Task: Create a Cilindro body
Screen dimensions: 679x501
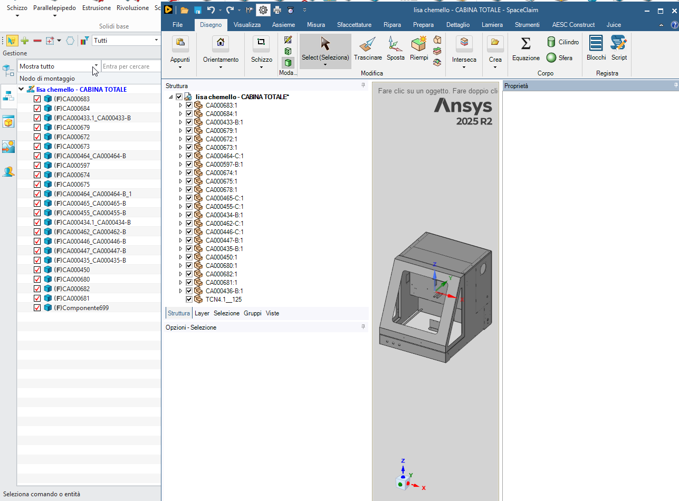Action: point(563,42)
